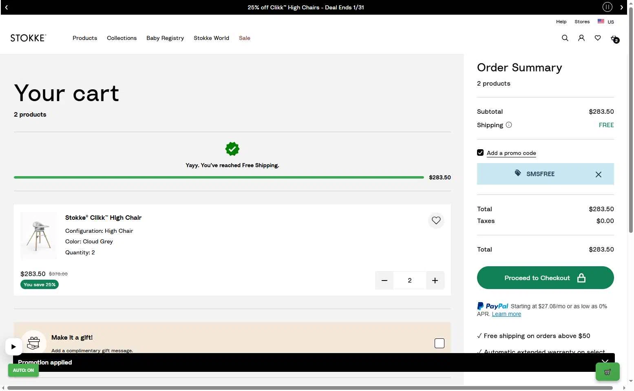Decrease high chair quantity with minus
Image resolution: width=634 pixels, height=391 pixels.
(384, 281)
